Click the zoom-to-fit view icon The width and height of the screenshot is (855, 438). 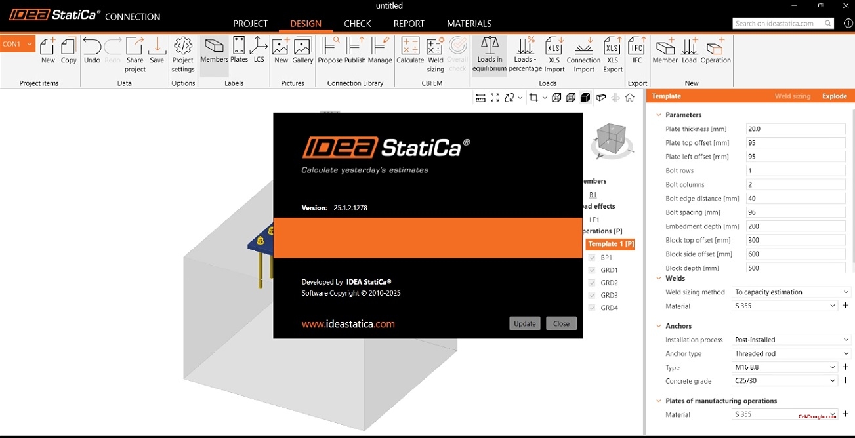(x=495, y=98)
